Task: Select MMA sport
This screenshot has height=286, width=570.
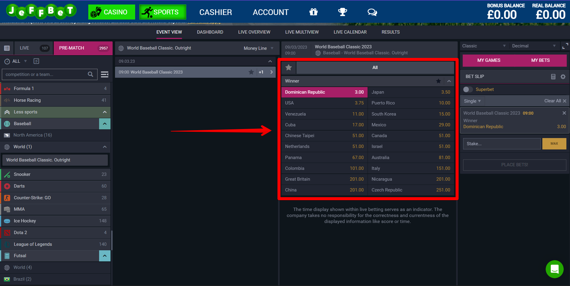Action: click(x=56, y=209)
